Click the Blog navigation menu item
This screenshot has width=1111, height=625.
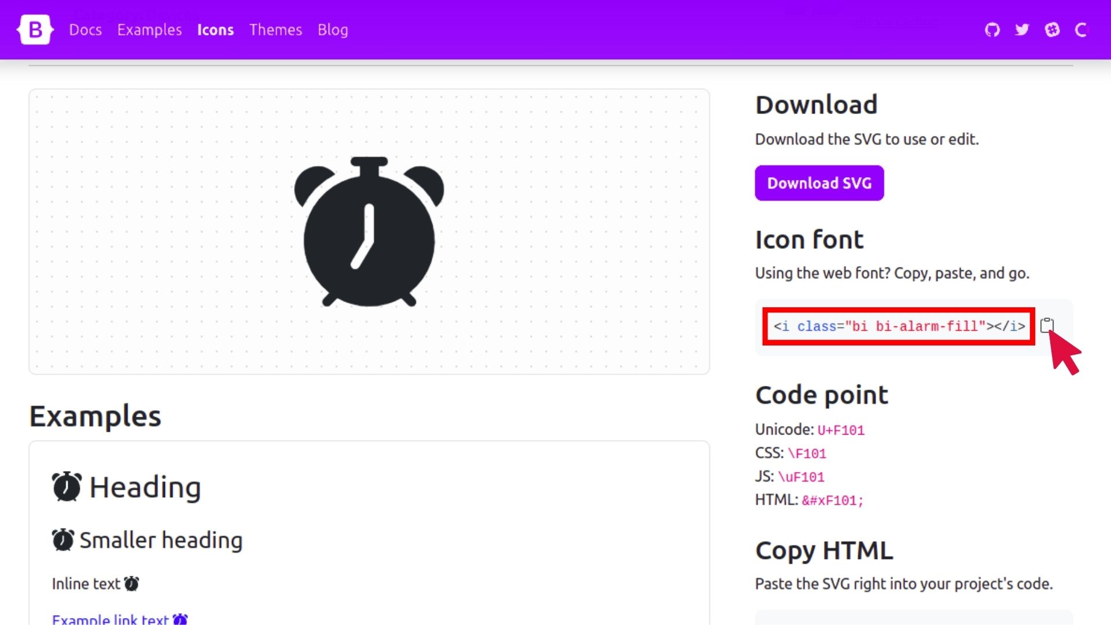[333, 30]
